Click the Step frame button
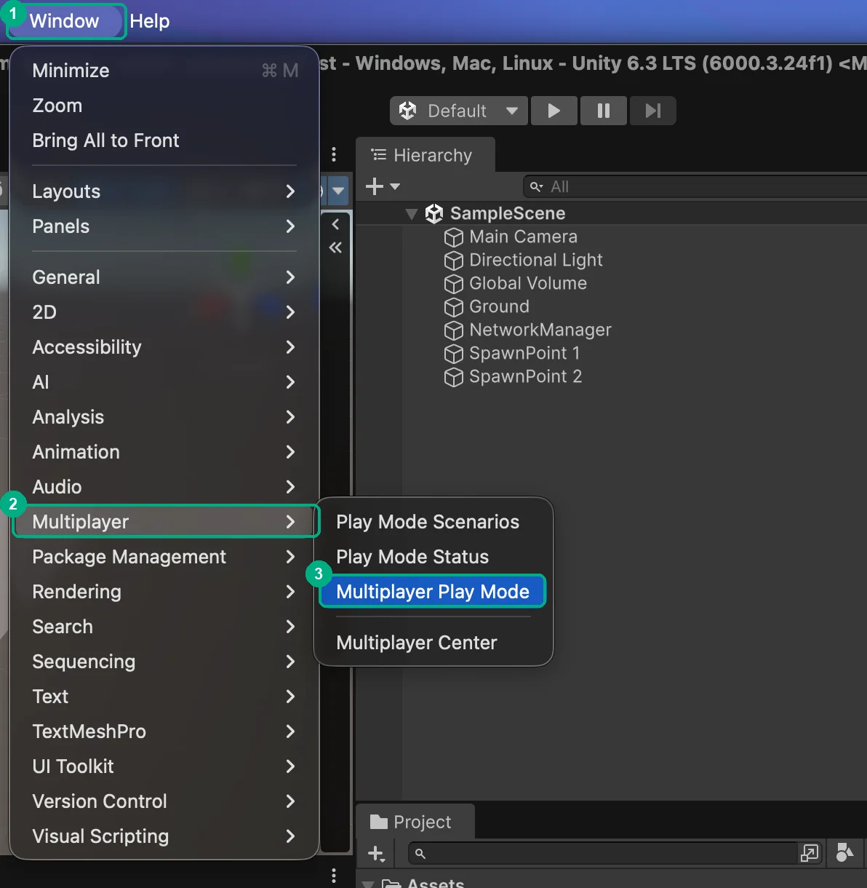 point(653,111)
